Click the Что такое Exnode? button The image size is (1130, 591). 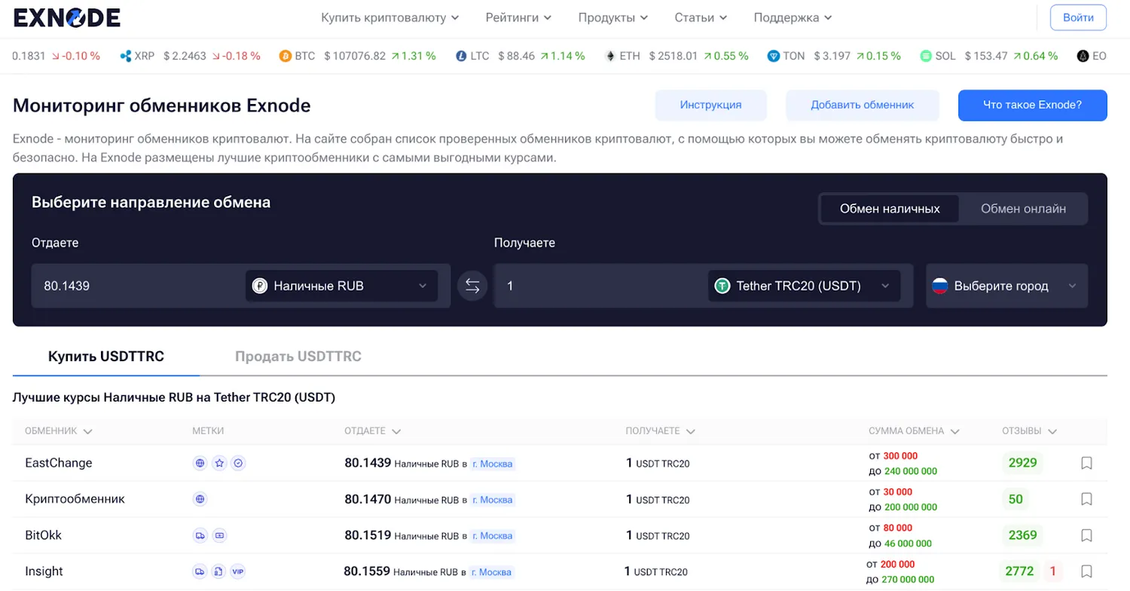pyautogui.click(x=1032, y=105)
